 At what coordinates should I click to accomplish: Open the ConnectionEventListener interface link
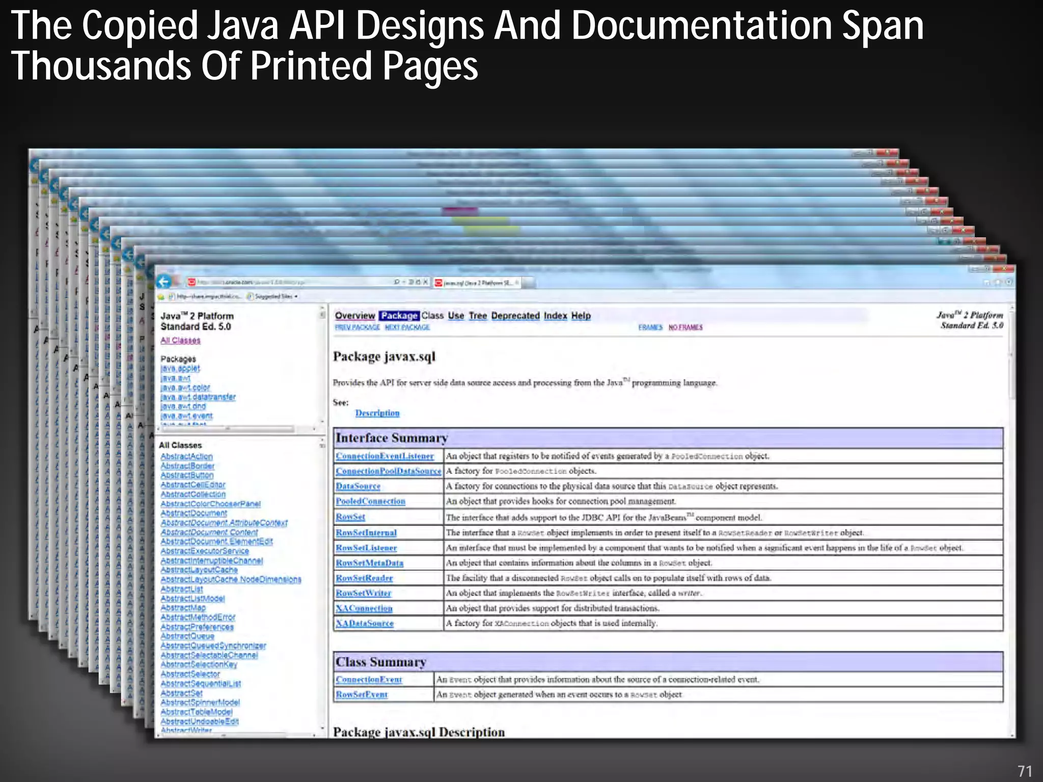pyautogui.click(x=385, y=456)
